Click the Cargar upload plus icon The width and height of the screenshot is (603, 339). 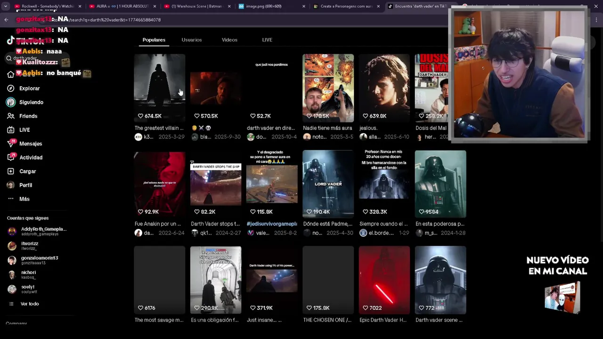point(11,171)
